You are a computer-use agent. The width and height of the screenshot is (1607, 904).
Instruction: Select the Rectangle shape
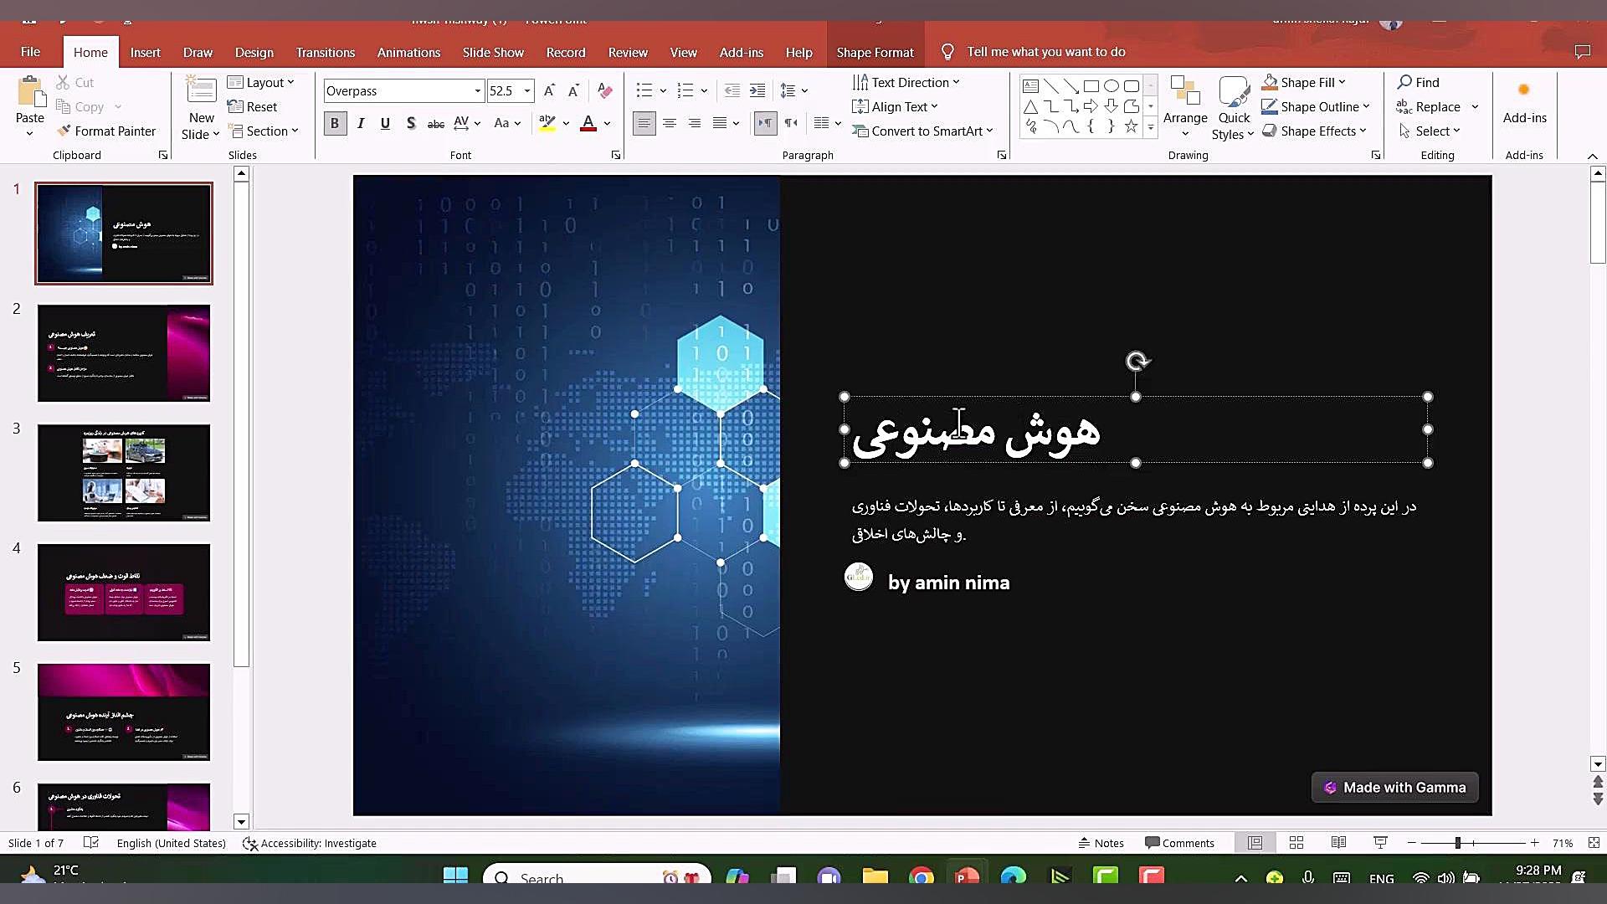tap(1091, 85)
